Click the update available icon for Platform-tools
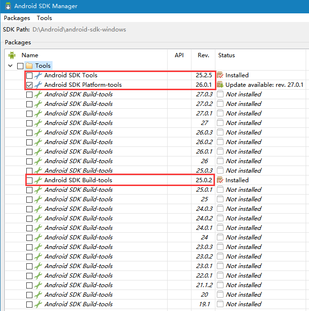Viewport: 309px width, 311px height. coord(220,85)
